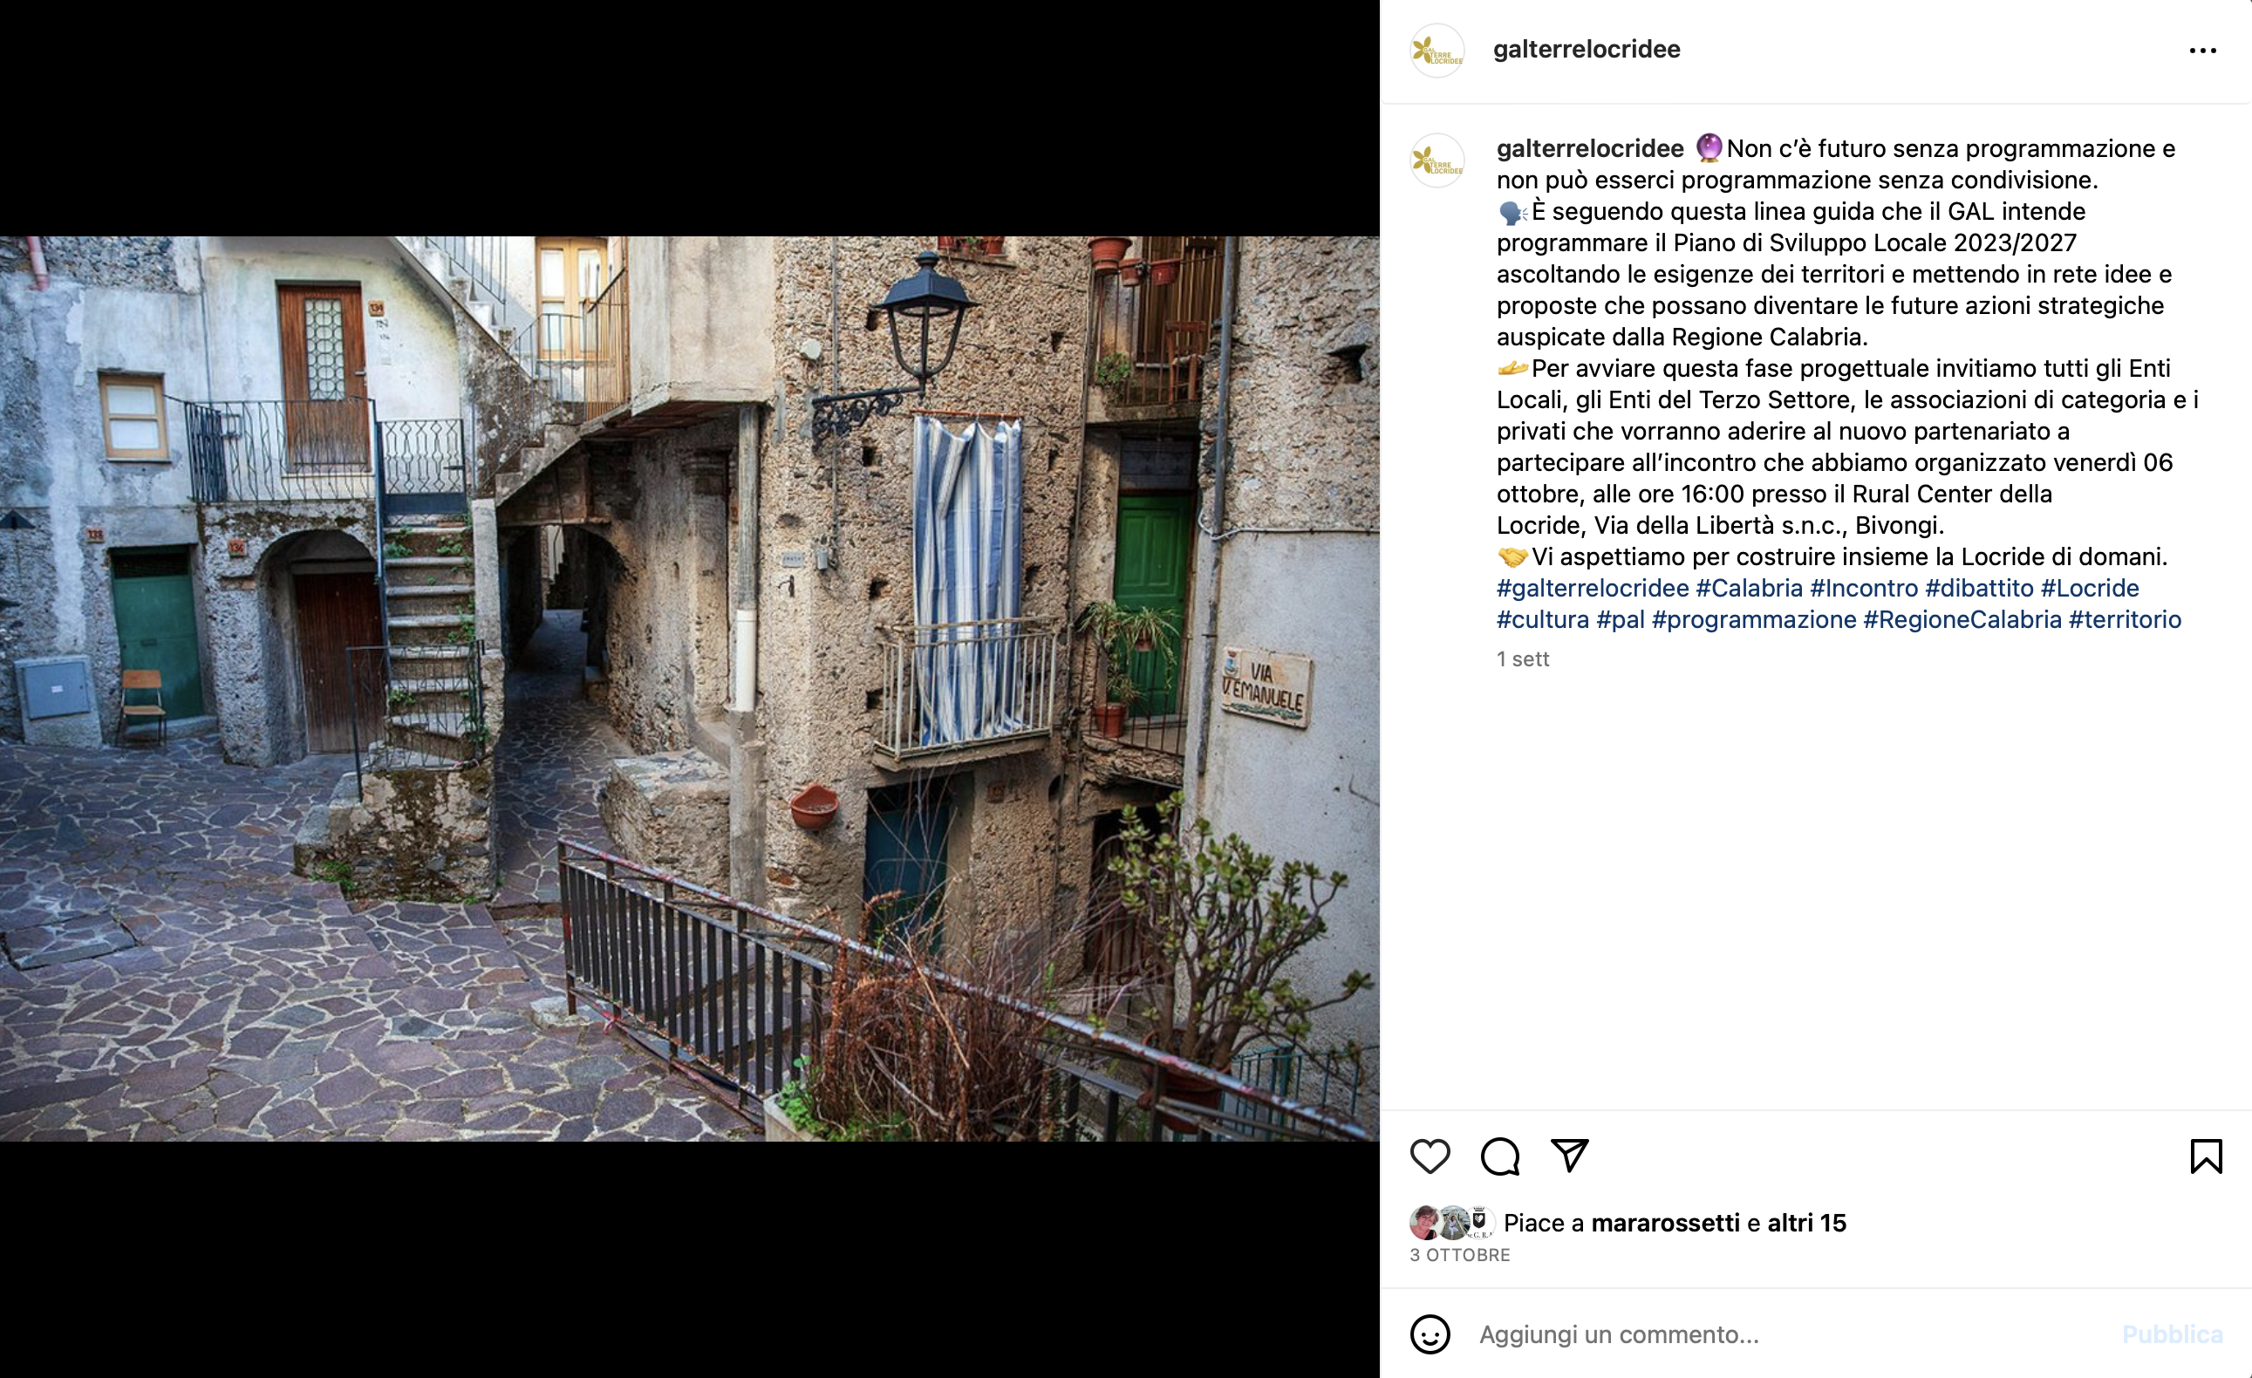The height and width of the screenshot is (1378, 2252).
Task: Click the Pubblica button
Action: click(2172, 1334)
